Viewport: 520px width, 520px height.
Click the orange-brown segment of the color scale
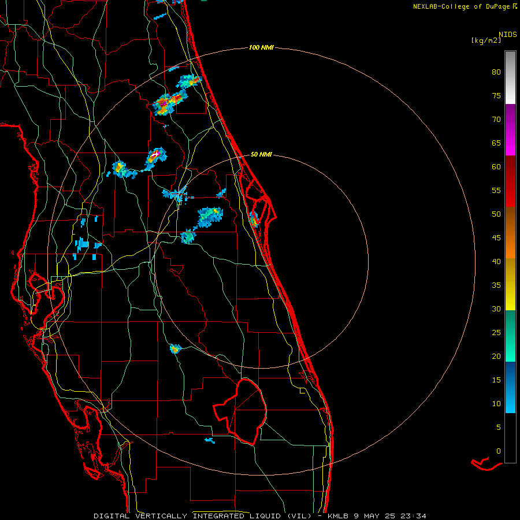[x=510, y=232]
